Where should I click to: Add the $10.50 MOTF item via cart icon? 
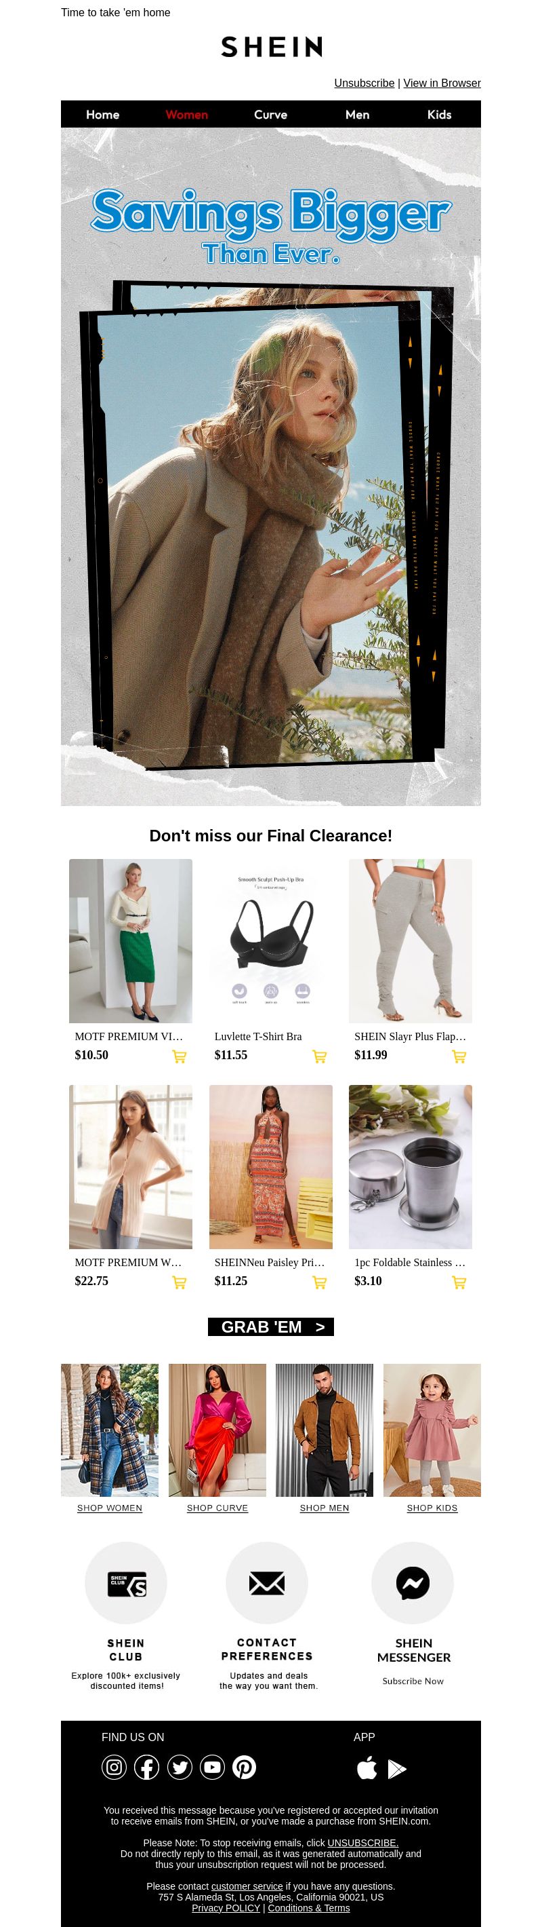[179, 1056]
